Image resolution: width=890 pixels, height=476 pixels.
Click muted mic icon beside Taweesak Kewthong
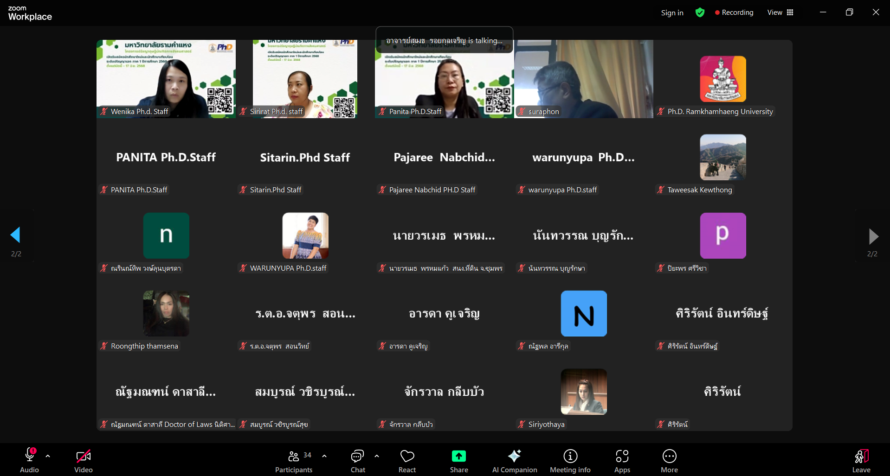click(x=661, y=190)
